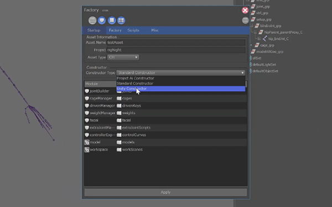Open the Scripts tab

[133, 30]
